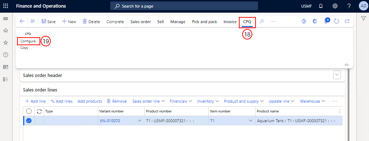The width and height of the screenshot is (369, 141).
Task: Expand the hamburger navigation pane
Action: [x=6, y=18]
